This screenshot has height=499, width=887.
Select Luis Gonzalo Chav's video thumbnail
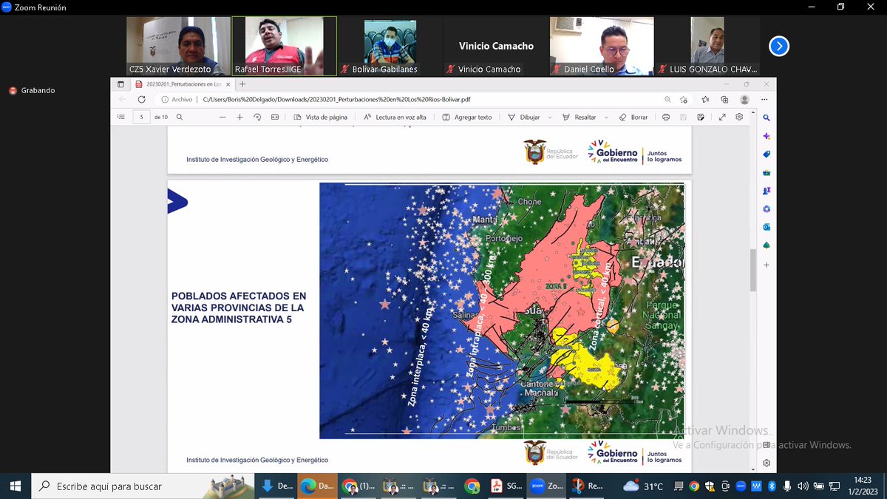[707, 46]
